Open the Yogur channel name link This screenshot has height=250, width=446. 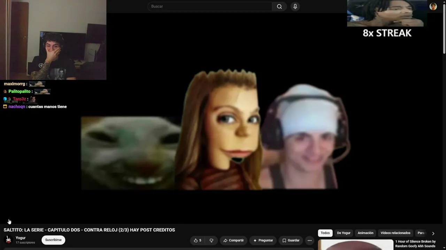tap(21, 238)
